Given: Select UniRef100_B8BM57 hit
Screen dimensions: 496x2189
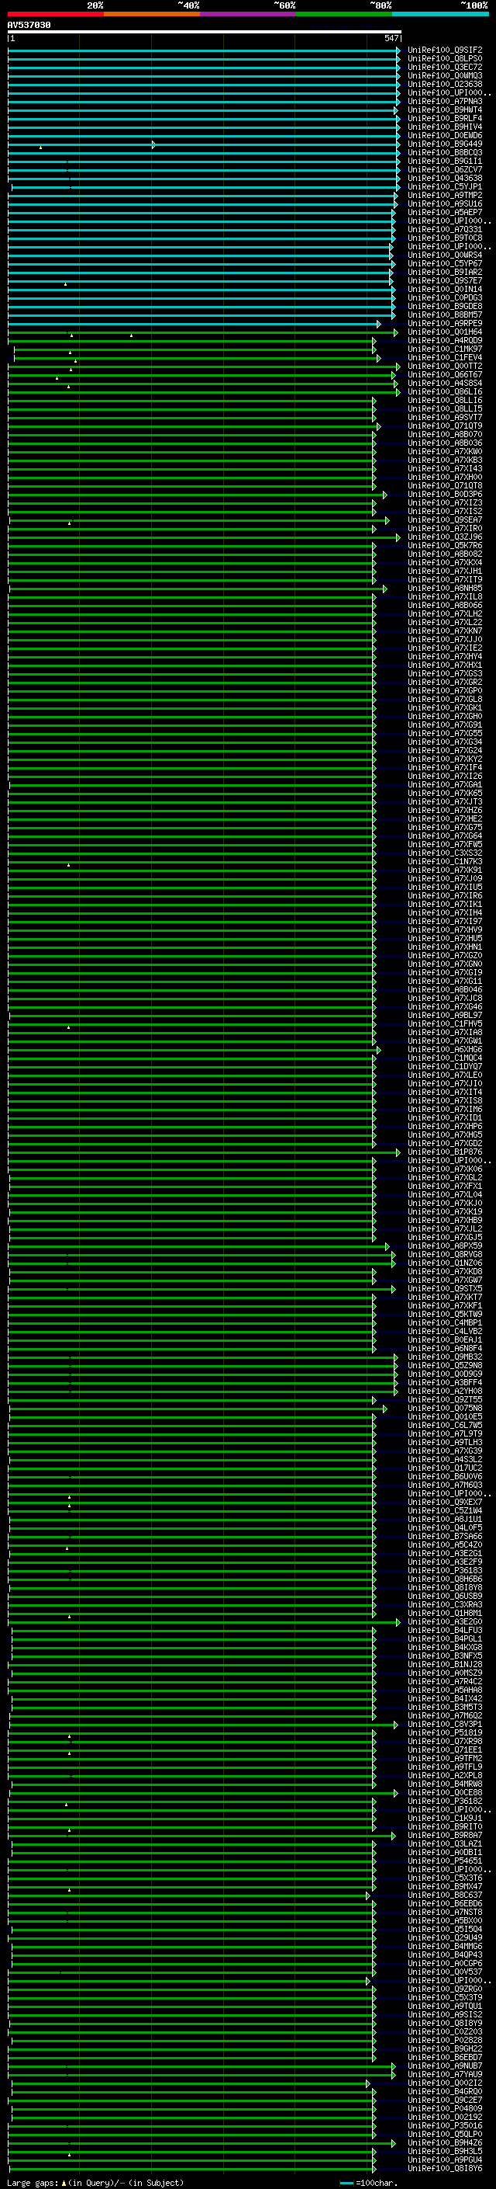Looking at the screenshot, I should (444, 314).
